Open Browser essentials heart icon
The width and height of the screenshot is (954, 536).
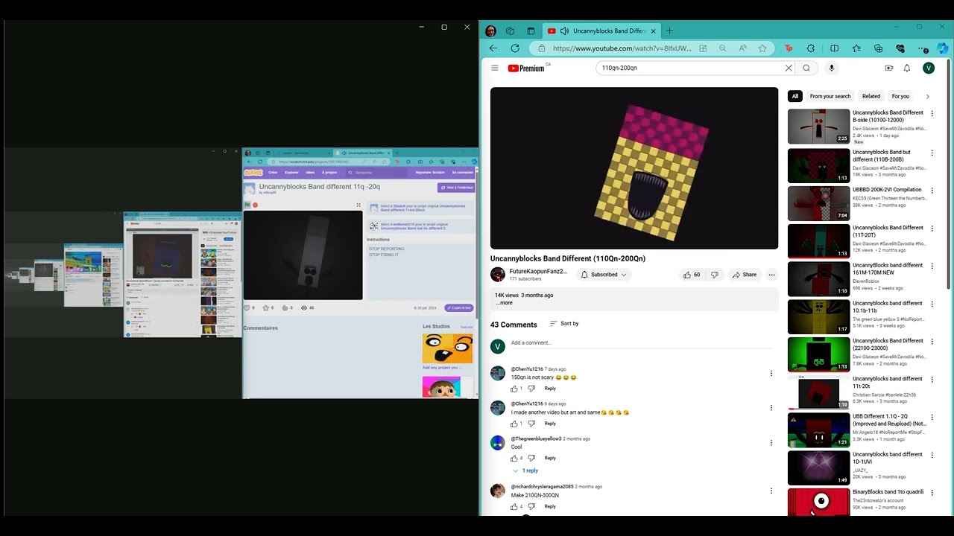900,48
